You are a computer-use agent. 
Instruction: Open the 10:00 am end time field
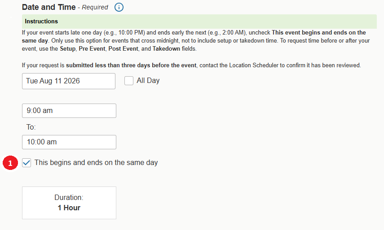tap(69, 142)
